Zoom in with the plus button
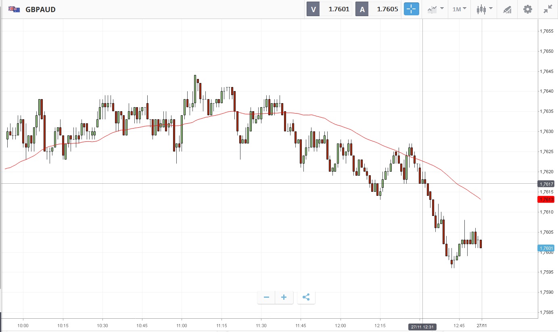Viewport: 558px width, 332px height. coord(284,297)
